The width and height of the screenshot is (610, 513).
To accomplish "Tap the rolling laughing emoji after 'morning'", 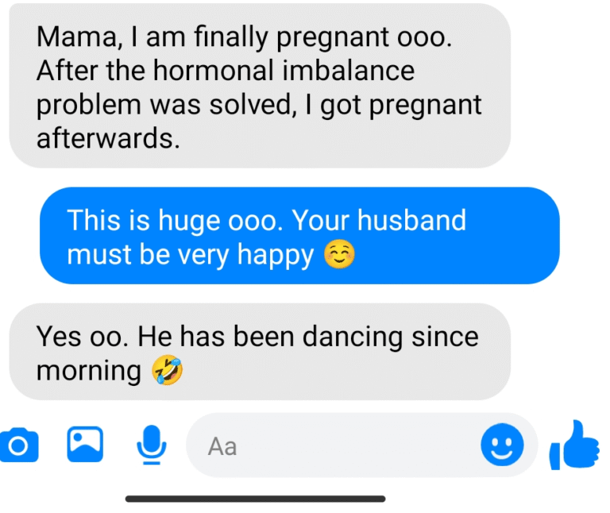I will pos(168,370).
